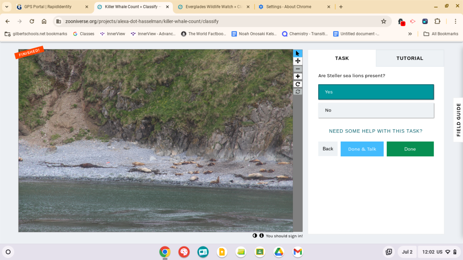Open a new browser tab
The width and height of the screenshot is (463, 260).
tap(341, 7)
